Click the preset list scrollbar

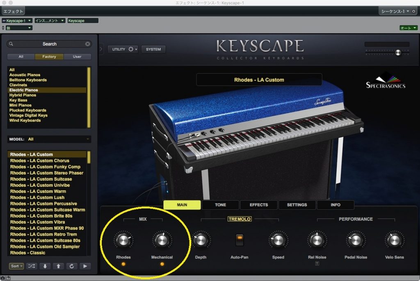[x=89, y=157]
